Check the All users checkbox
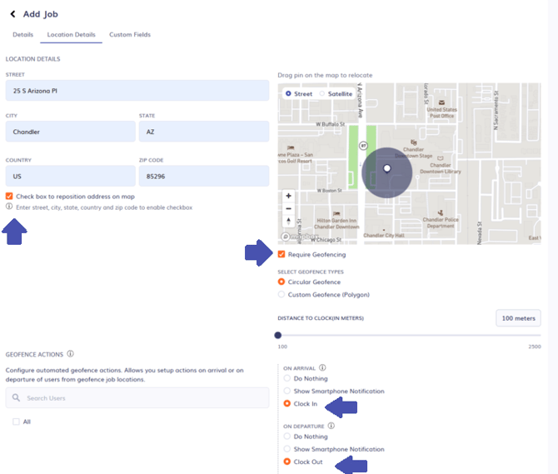The width and height of the screenshot is (558, 474). pos(16,422)
